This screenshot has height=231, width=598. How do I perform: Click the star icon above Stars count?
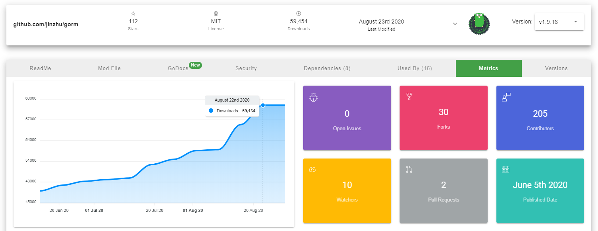point(133,14)
